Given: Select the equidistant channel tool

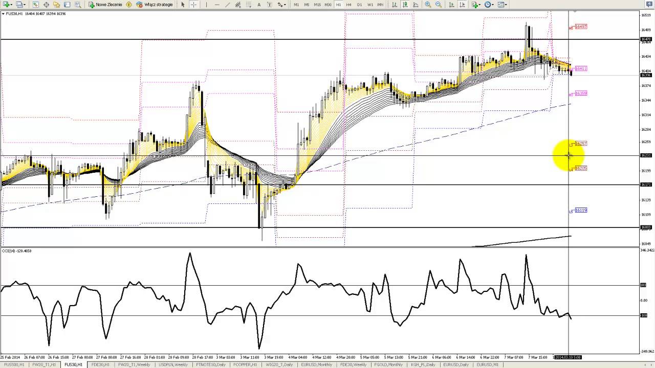Looking at the screenshot, I should (238, 5).
